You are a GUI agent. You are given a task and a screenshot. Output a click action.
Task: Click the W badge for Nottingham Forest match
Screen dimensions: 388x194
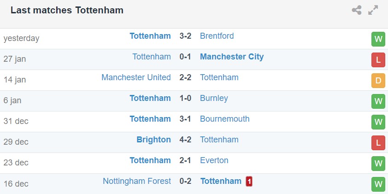click(378, 184)
